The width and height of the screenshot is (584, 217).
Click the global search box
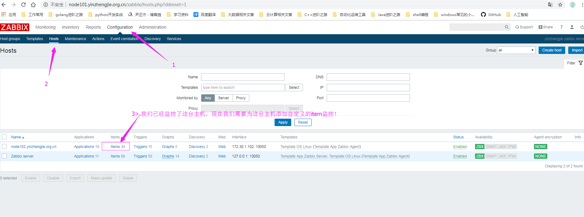click(477, 27)
